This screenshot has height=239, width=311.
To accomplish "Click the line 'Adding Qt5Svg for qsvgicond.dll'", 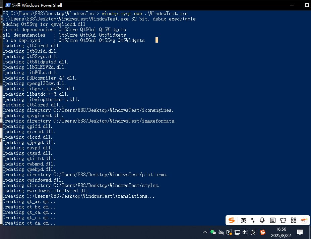I will point(44,24).
